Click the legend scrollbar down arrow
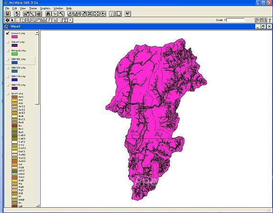Screen dimensions: 273x213 (x=37, y=206)
